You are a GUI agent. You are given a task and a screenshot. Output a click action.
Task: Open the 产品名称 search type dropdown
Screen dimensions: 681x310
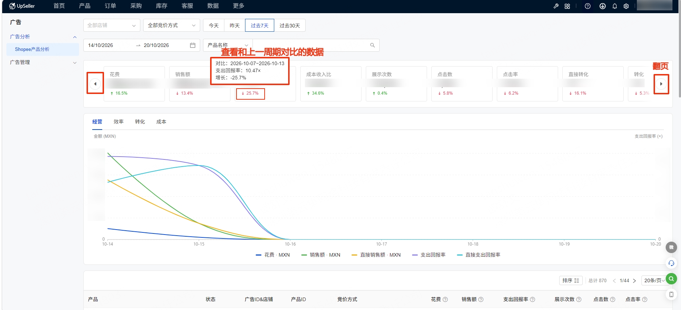coord(228,45)
